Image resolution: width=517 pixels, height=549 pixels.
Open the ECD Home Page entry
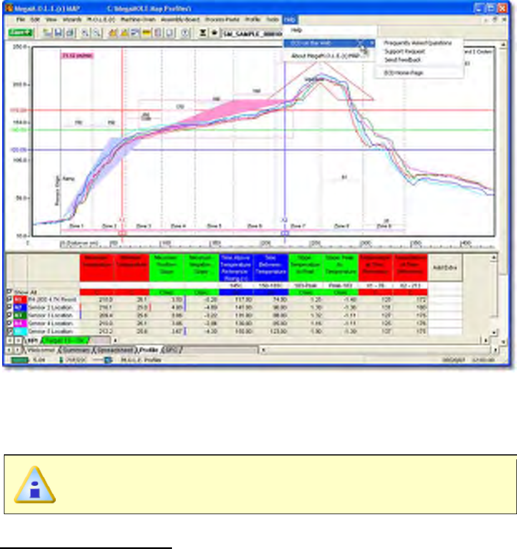[x=403, y=73]
